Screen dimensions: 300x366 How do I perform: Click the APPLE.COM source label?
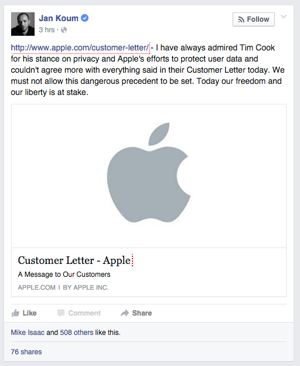[37, 287]
